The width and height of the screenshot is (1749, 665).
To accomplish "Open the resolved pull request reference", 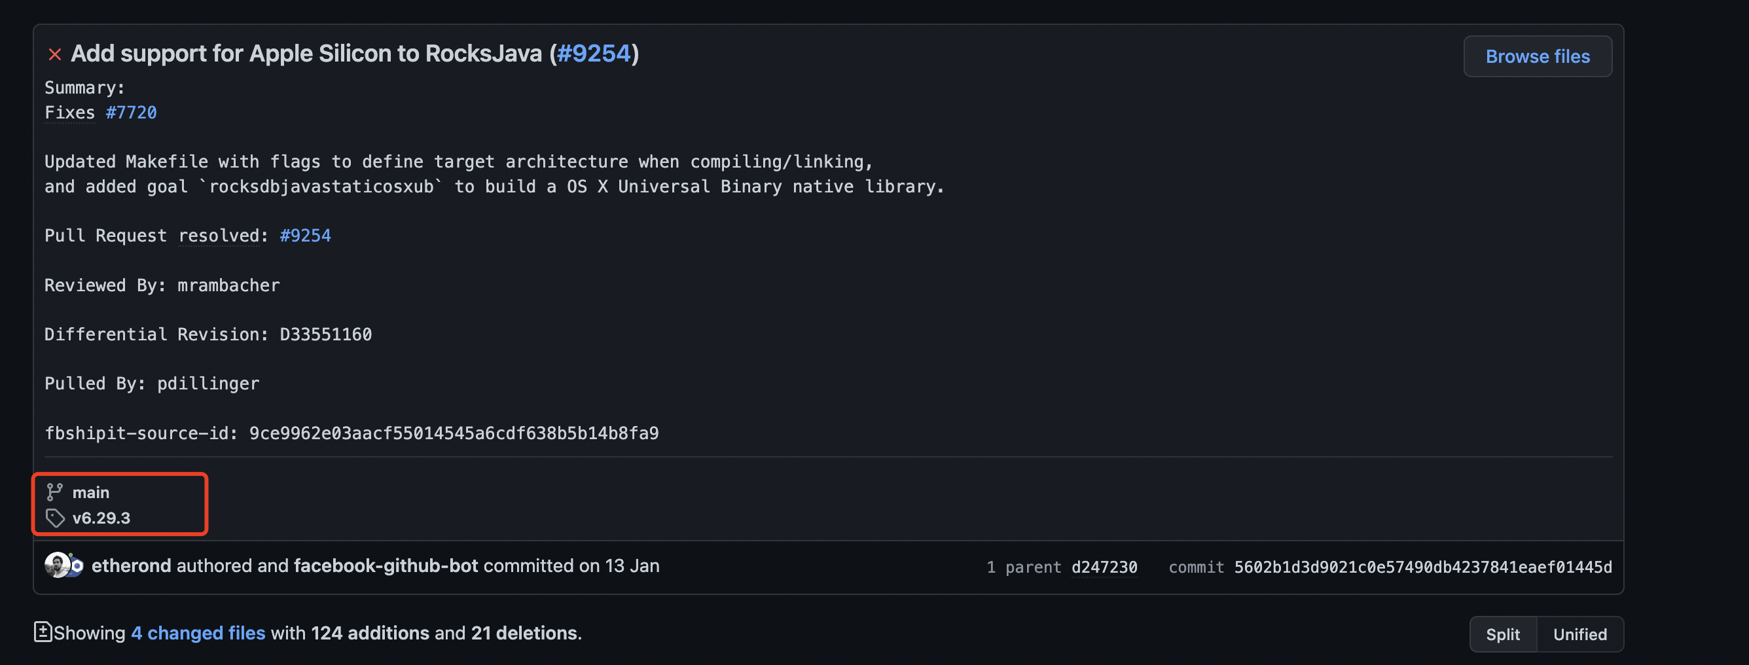I will (306, 236).
